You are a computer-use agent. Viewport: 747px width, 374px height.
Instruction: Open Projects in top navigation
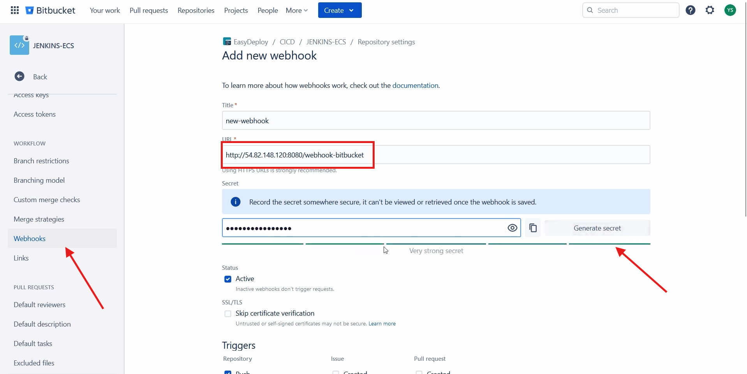236,10
